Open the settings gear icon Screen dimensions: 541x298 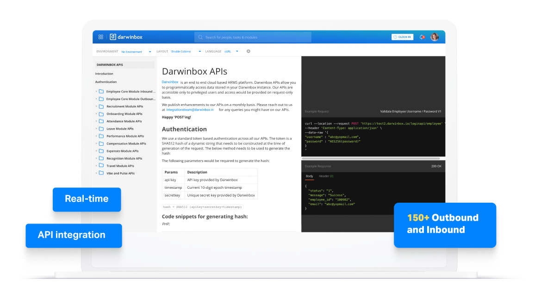249,51
